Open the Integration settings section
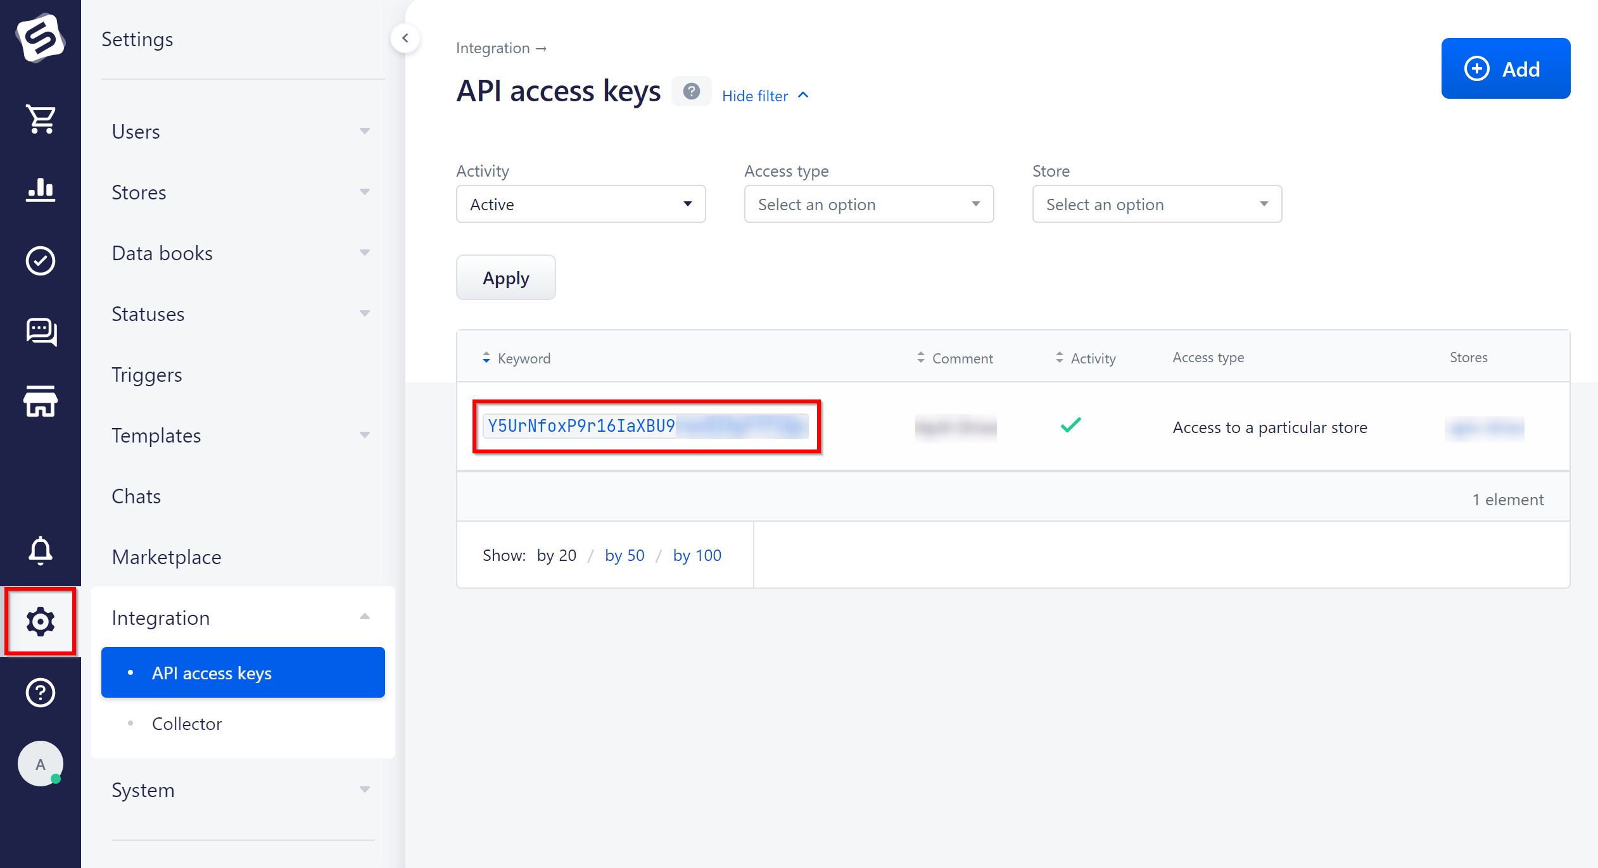Image resolution: width=1598 pixels, height=868 pixels. click(x=160, y=617)
